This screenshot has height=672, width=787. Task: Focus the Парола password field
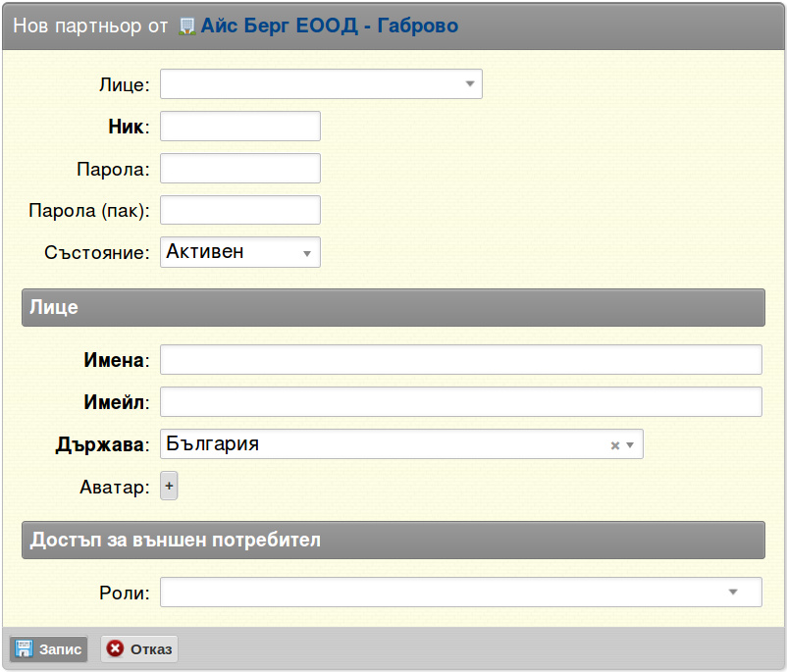coord(239,168)
